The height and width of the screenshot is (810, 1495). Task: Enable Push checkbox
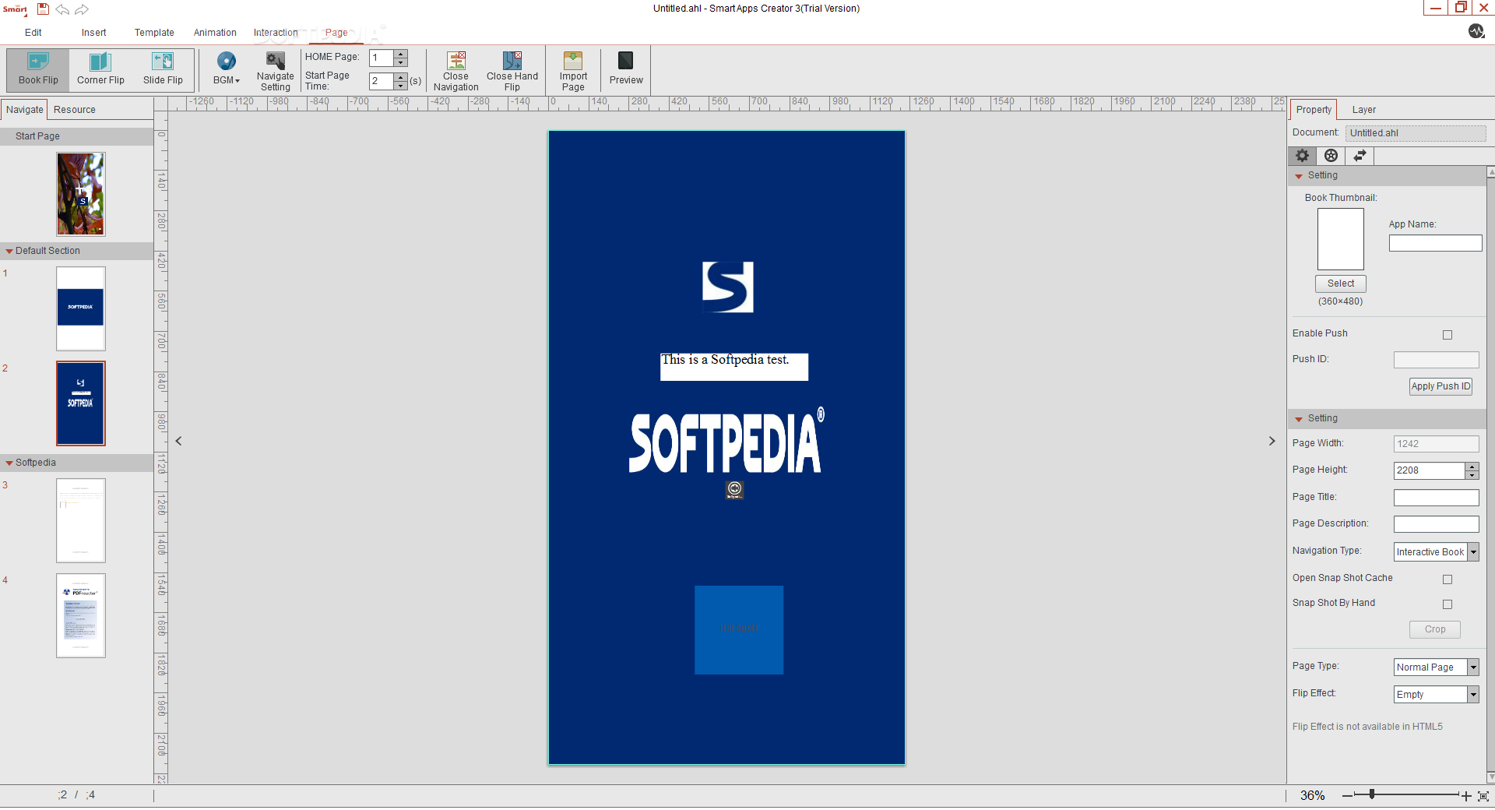coord(1448,335)
